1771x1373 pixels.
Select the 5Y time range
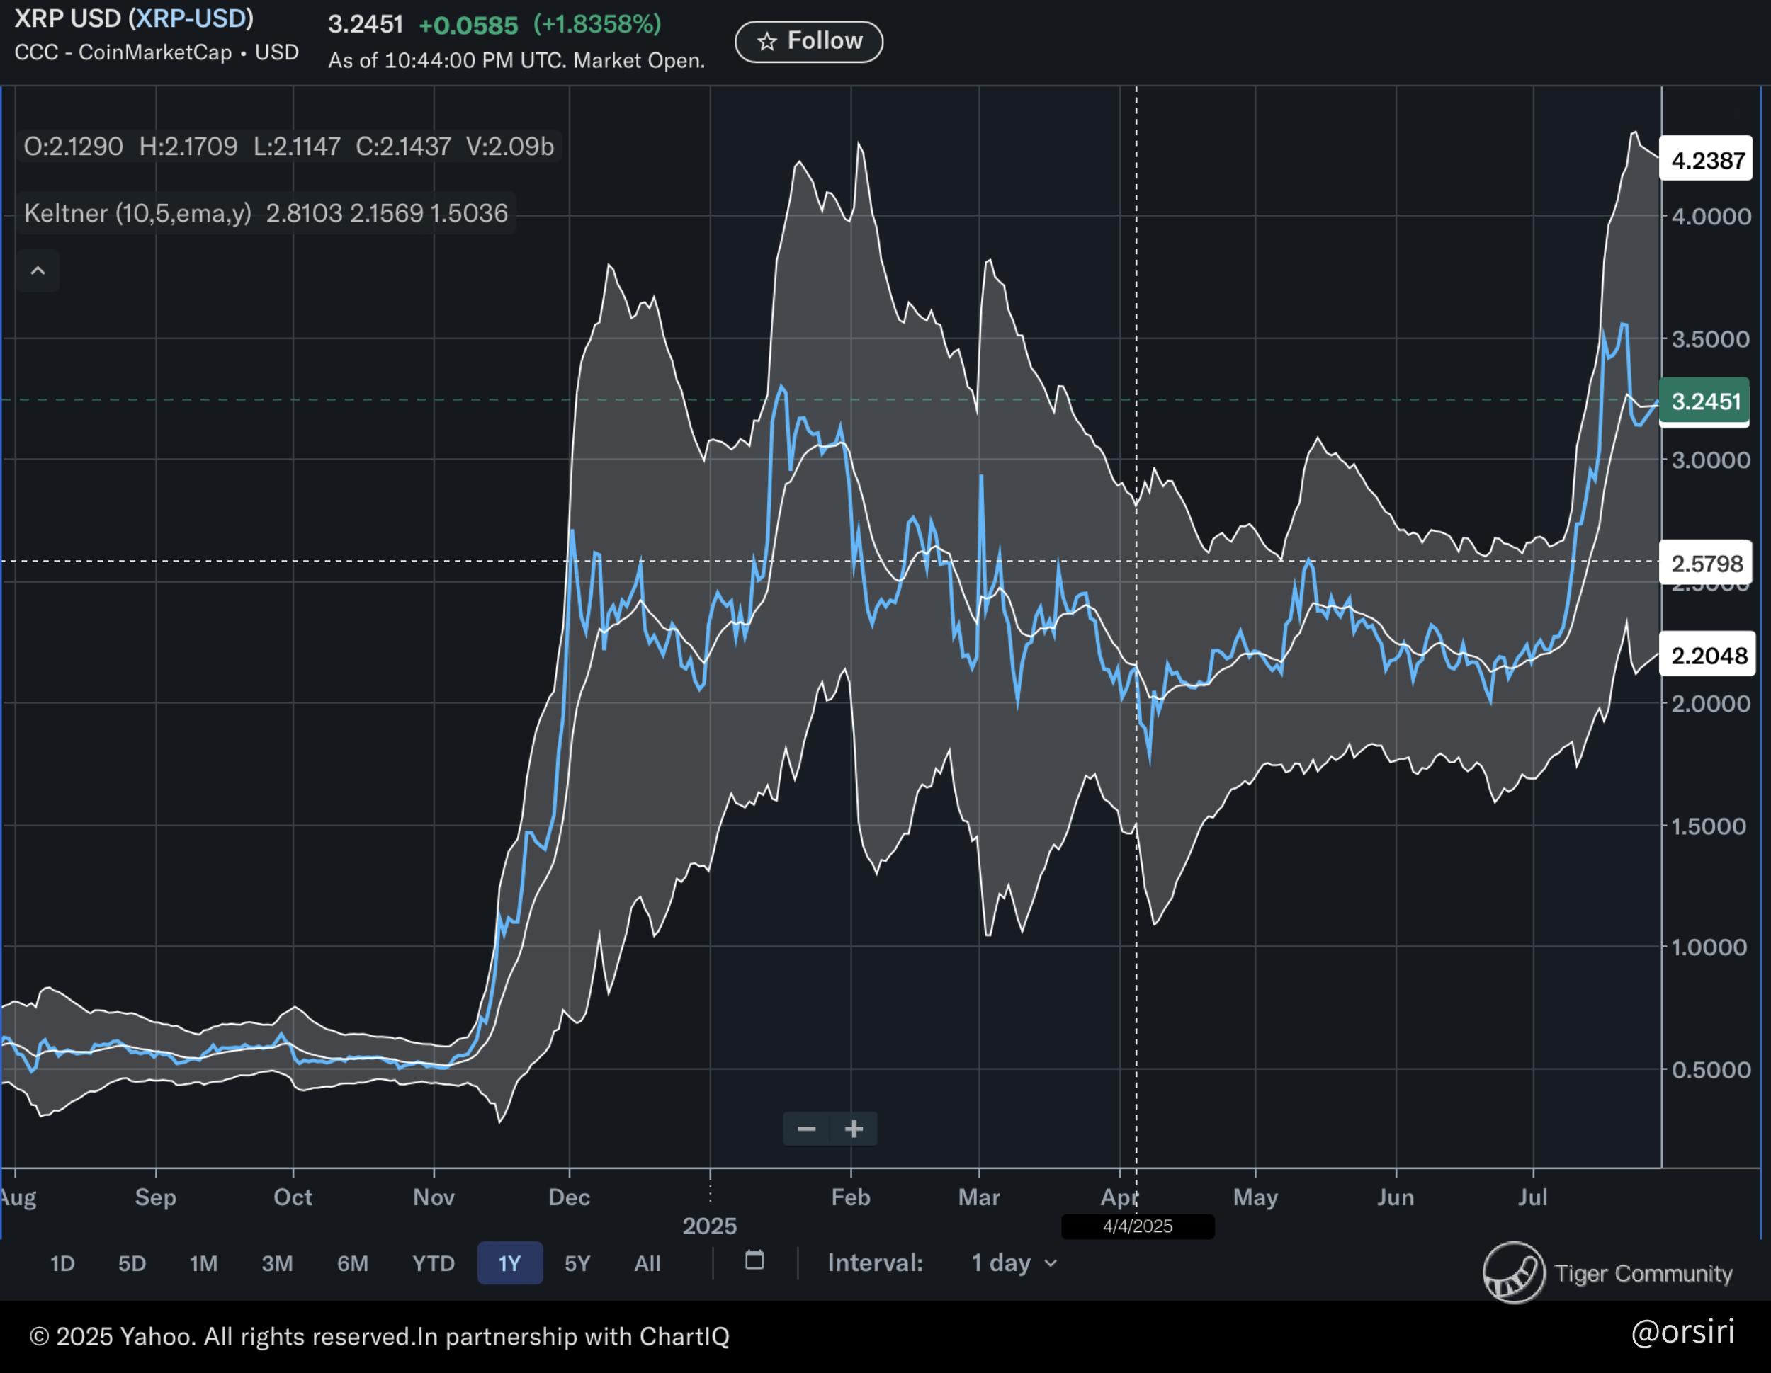[x=577, y=1263]
